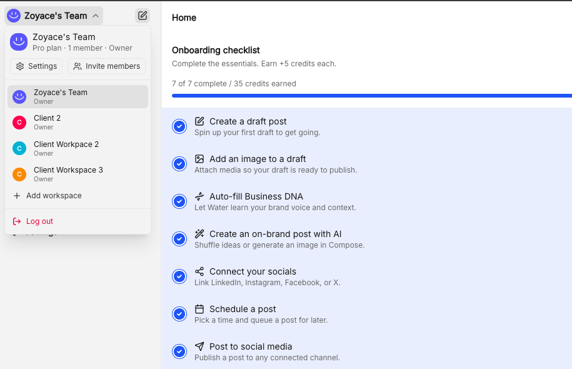Viewport: 572px width, 369px height.
Task: Click the Client Workspace 3 avatar icon
Action: [x=18, y=173]
